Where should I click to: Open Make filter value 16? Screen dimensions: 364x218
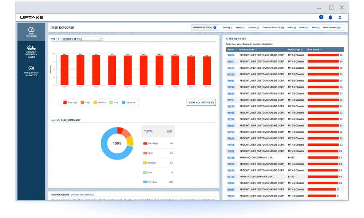click(x=295, y=28)
